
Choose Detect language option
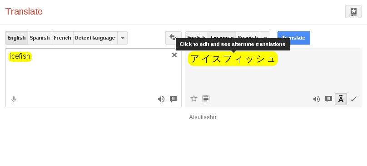pyautogui.click(x=95, y=38)
